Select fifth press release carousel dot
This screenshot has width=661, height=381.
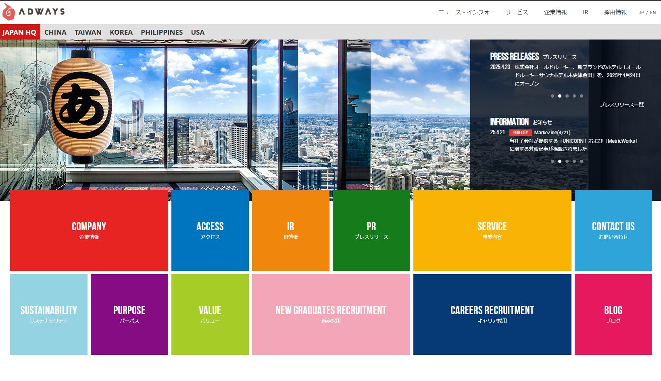582,96
